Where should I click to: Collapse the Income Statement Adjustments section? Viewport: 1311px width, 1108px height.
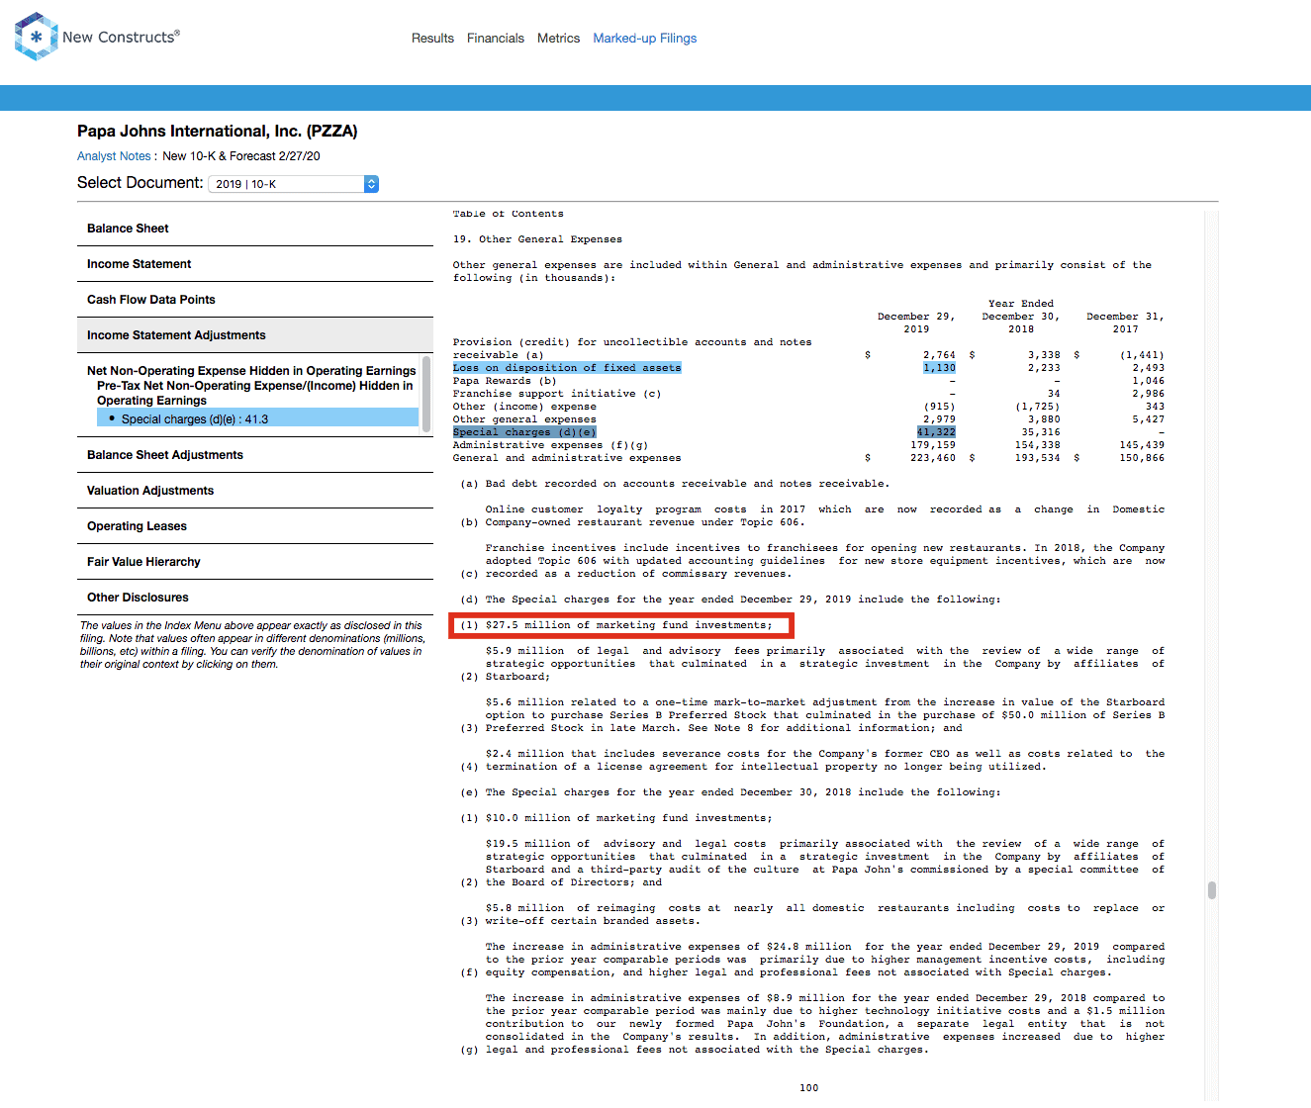pyautogui.click(x=255, y=335)
